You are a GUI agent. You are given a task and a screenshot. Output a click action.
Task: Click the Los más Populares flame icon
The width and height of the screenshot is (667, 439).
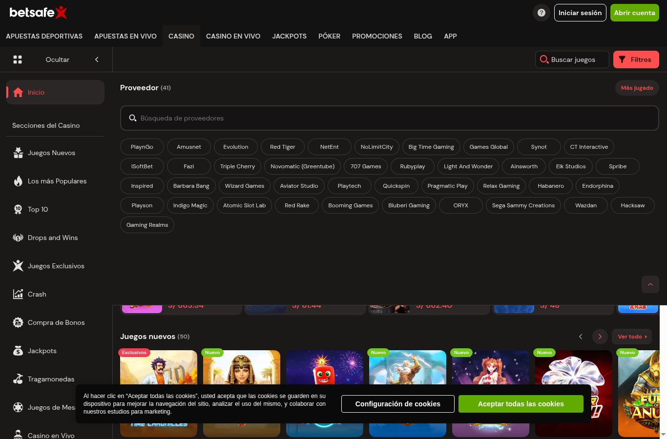[18, 181]
